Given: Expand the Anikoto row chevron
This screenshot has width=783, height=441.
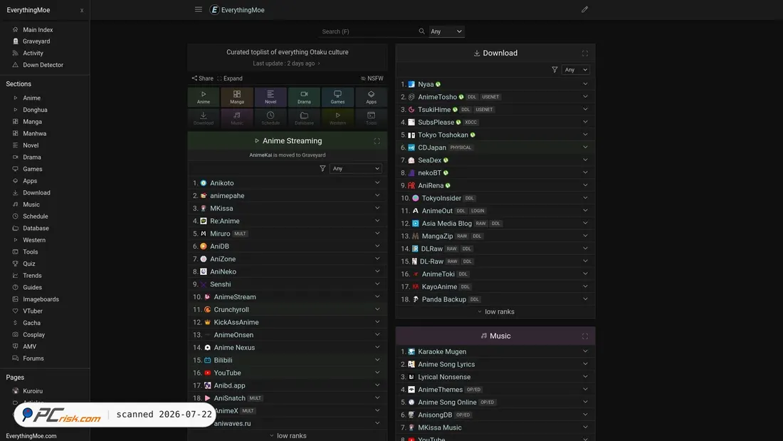Looking at the screenshot, I should [377, 183].
